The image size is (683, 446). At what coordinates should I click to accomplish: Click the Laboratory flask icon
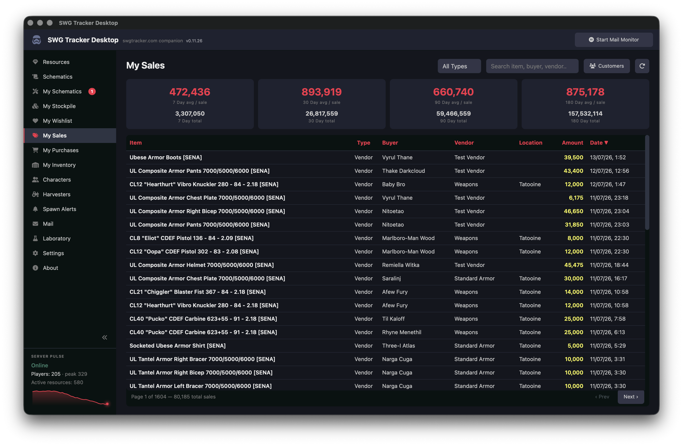(35, 238)
